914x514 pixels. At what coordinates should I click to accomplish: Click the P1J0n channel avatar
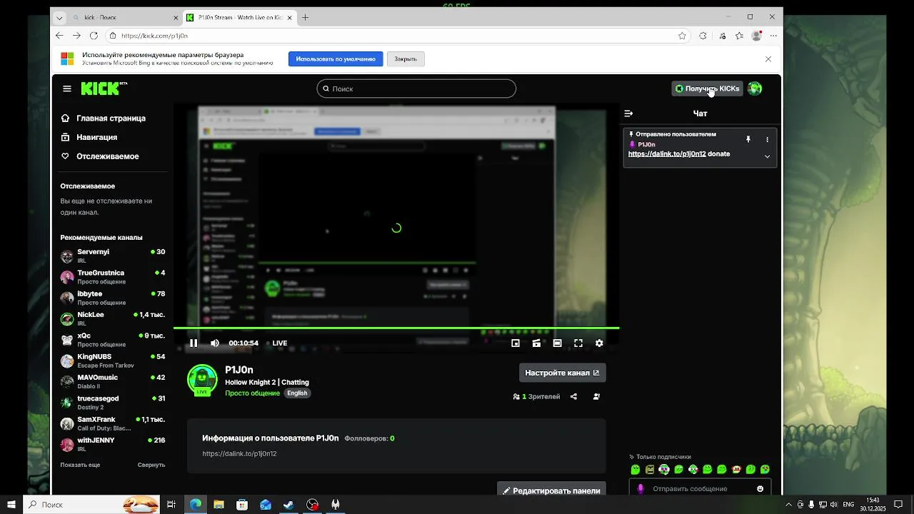click(x=202, y=380)
